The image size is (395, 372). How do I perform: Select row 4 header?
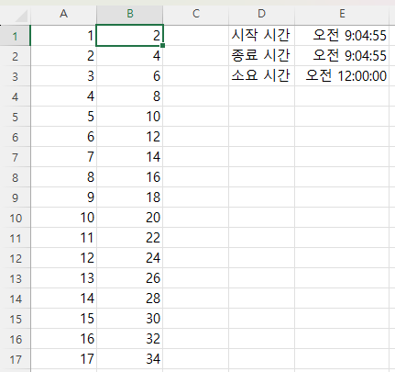(15, 96)
